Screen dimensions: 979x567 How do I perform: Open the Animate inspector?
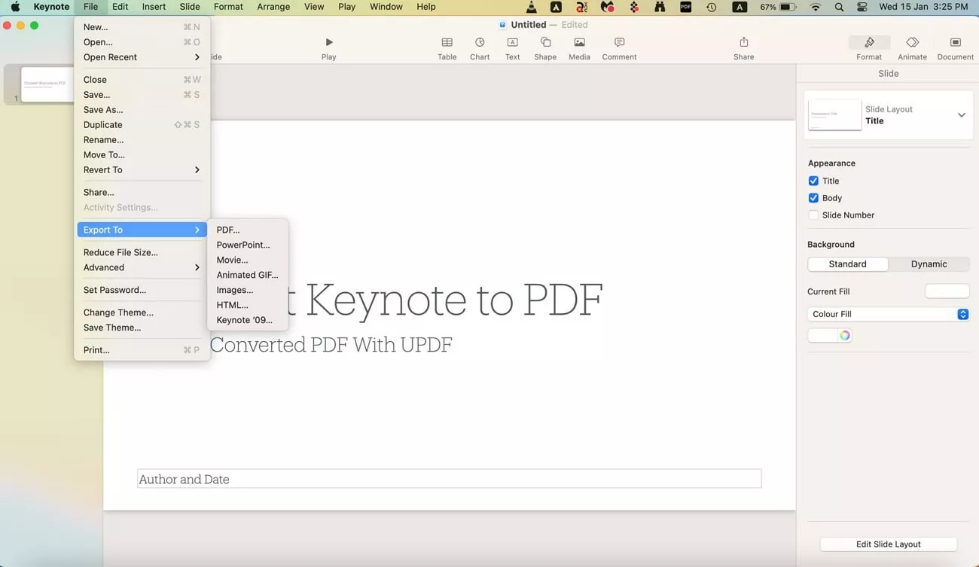point(912,45)
